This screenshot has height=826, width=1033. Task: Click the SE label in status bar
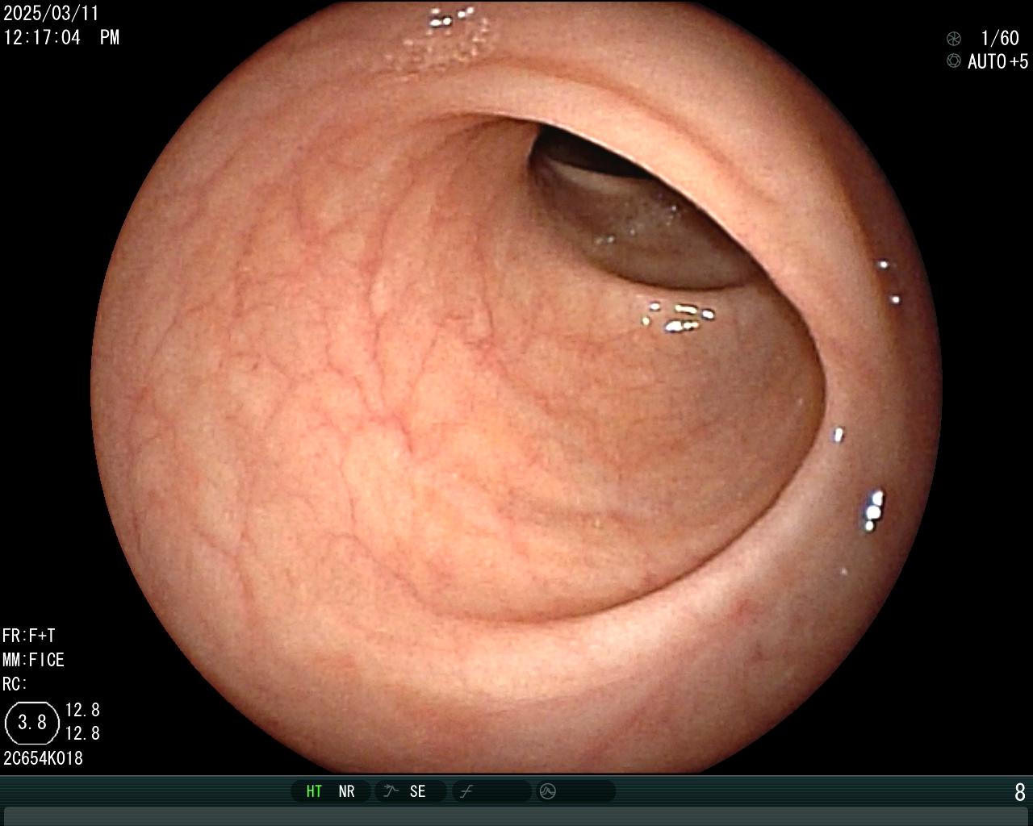417,791
